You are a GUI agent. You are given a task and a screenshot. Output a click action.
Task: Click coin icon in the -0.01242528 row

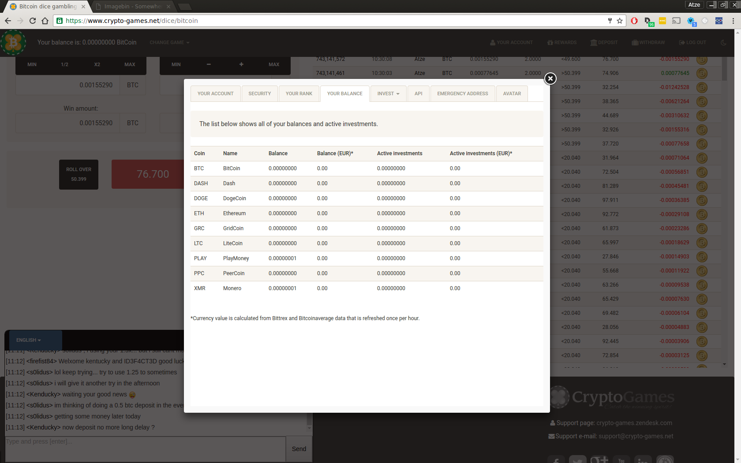[702, 87]
